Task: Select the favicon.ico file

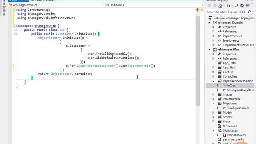Action: 230,126
